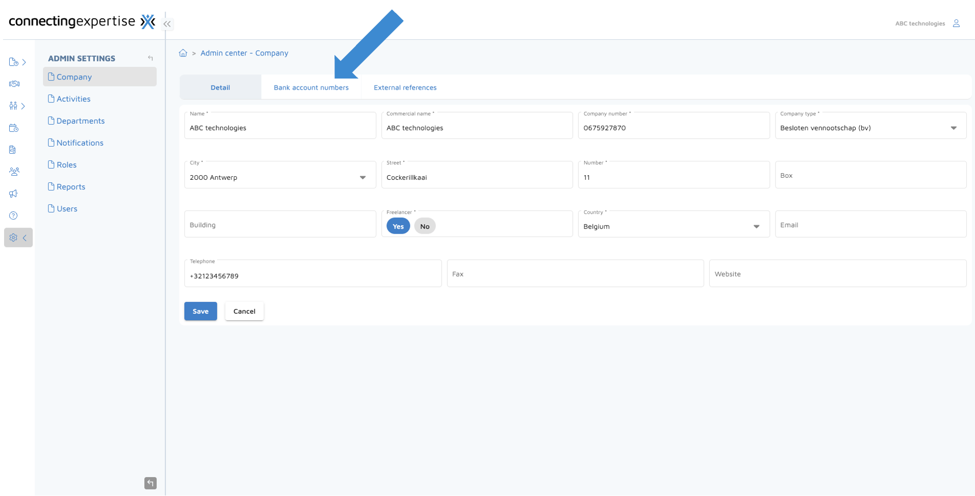Switch to the Bank account numbers tab

click(311, 87)
